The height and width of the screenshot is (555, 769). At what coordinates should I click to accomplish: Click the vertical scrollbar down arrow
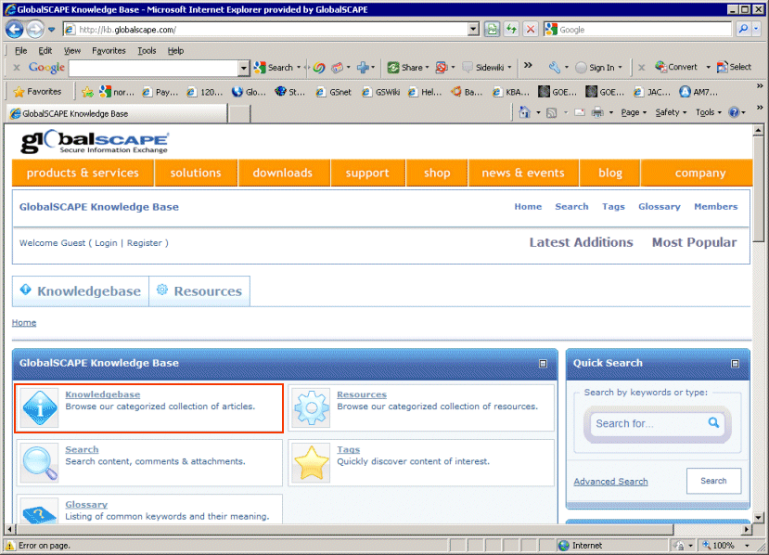pyautogui.click(x=758, y=518)
